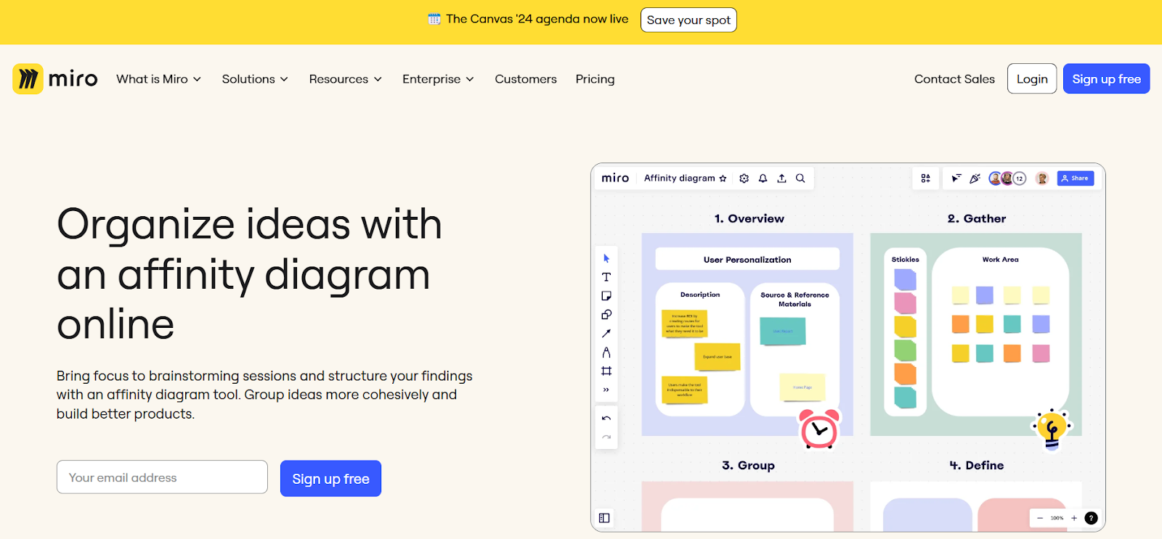Click the Your email address field

coord(162,477)
